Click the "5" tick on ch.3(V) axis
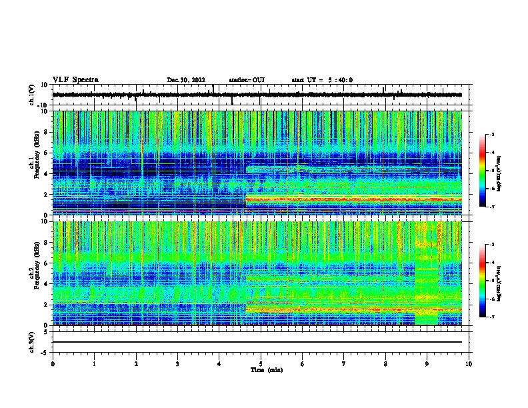Screen dimensions: 528x408 pyautogui.click(x=46, y=331)
